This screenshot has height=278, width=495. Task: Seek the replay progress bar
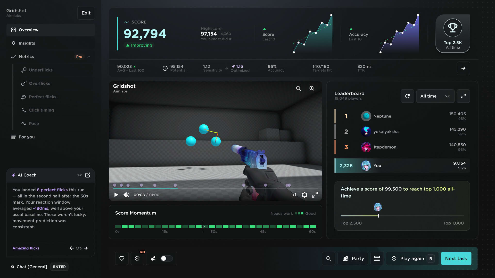(x=215, y=188)
